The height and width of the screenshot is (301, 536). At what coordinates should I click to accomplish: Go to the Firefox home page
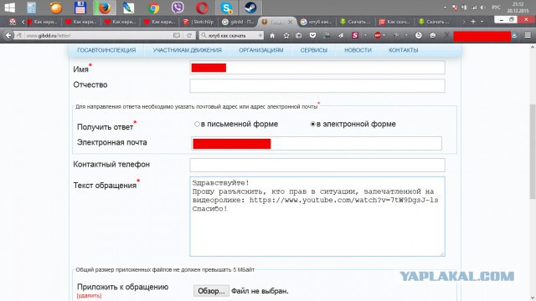(272, 35)
